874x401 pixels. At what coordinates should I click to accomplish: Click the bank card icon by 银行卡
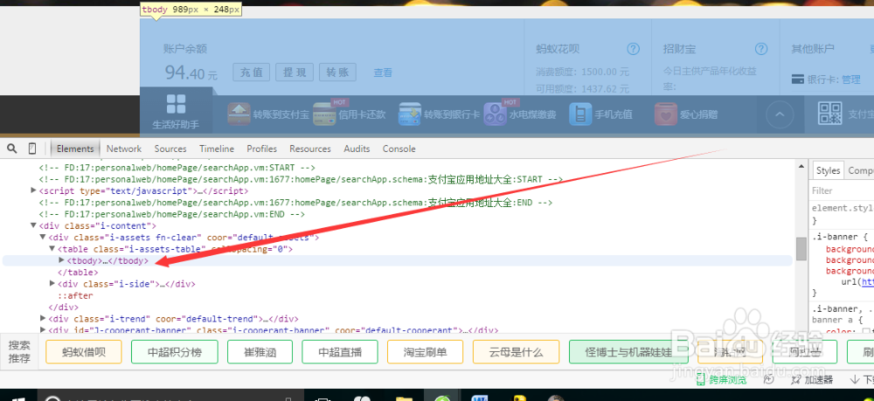pyautogui.click(x=798, y=80)
